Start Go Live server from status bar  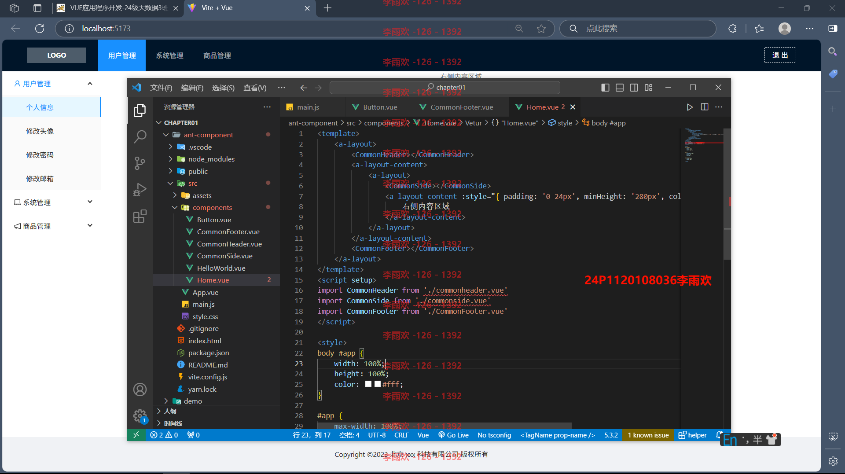coord(453,435)
